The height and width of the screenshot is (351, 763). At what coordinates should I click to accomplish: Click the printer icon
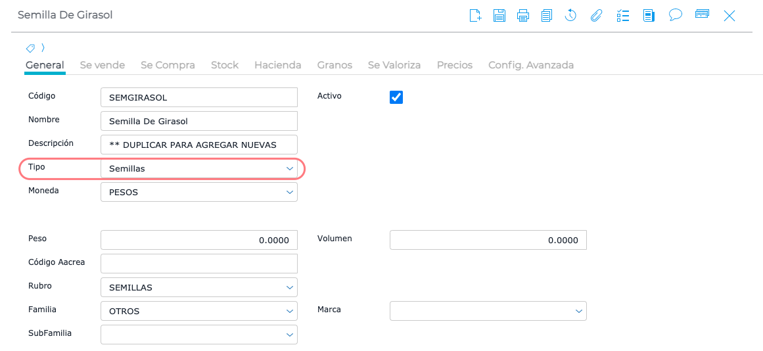[523, 15]
